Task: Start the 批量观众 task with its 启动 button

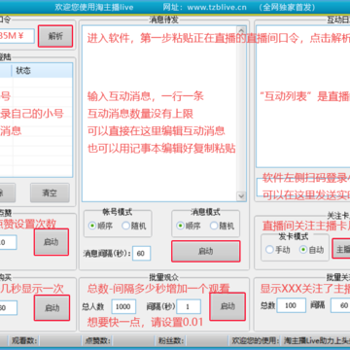Action: click(x=227, y=306)
